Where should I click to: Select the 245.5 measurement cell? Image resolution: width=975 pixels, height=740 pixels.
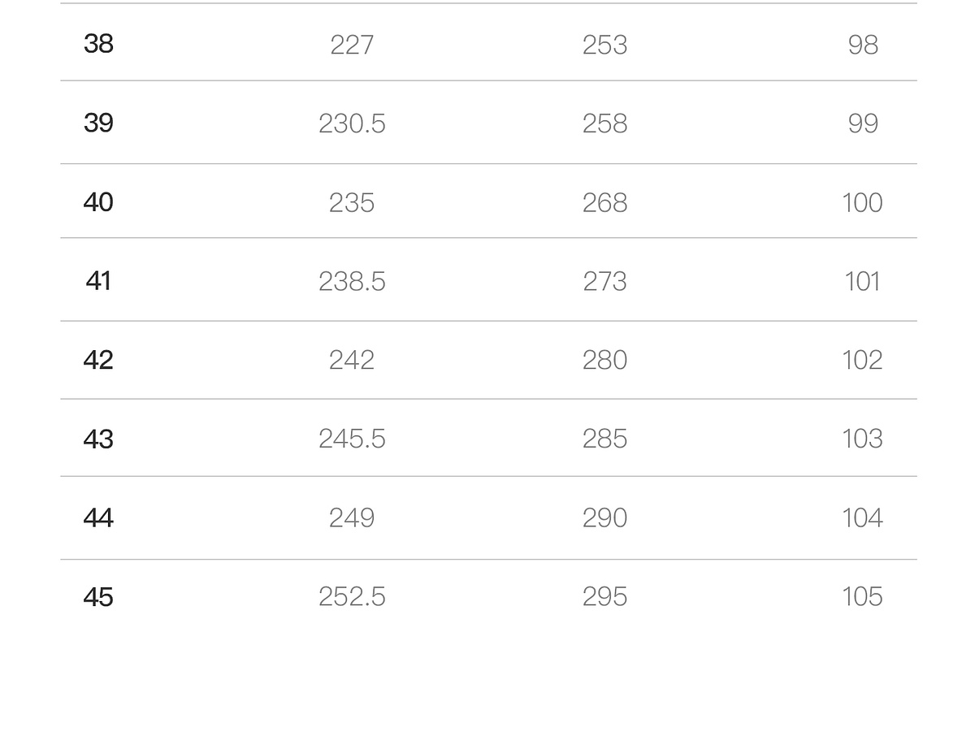tap(352, 439)
